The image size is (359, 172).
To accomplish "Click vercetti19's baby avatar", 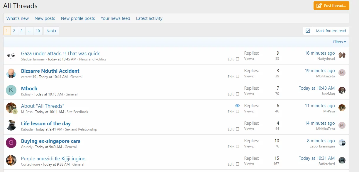I will pos(11,73).
